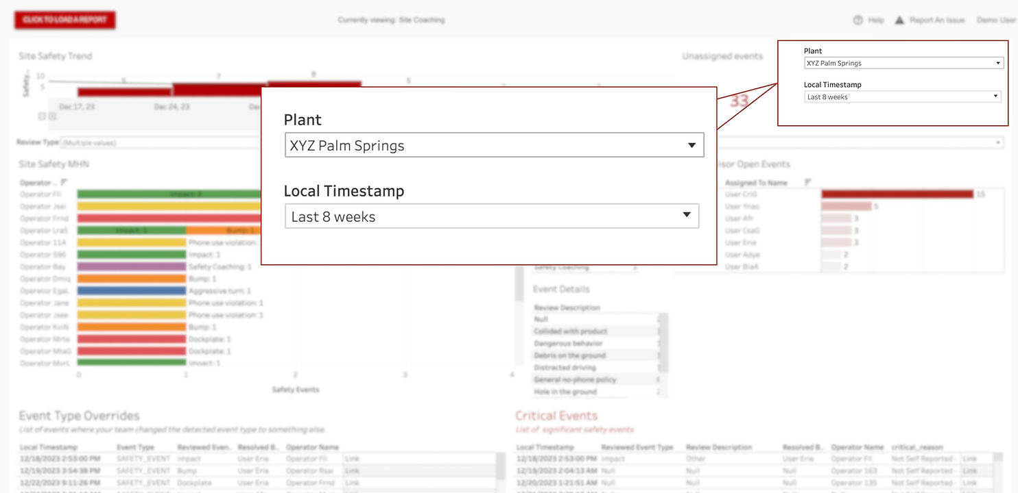Click Currently viewing: Site Coaching label
Viewport: 1018px width, 493px height.
[x=392, y=20]
